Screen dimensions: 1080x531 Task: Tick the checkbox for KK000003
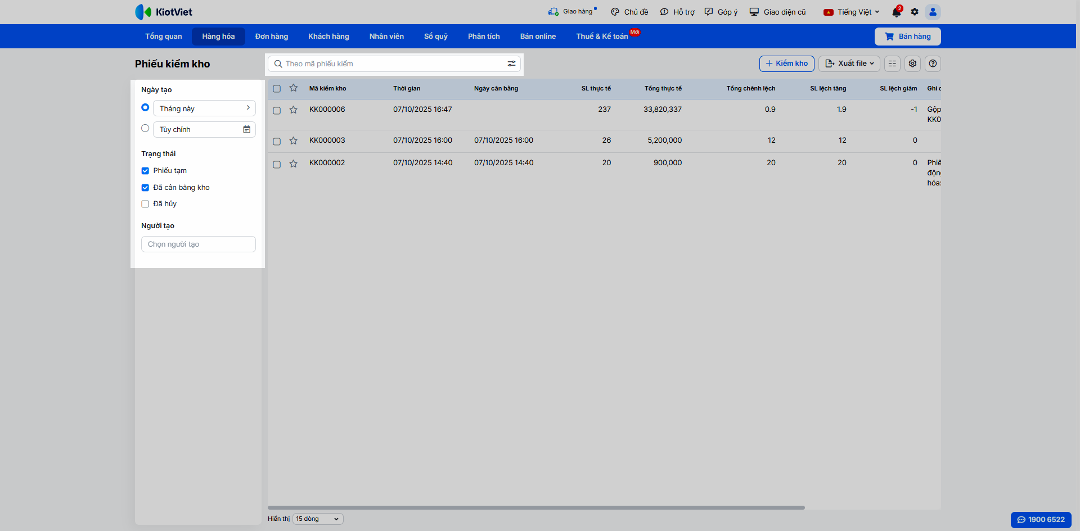[277, 142]
